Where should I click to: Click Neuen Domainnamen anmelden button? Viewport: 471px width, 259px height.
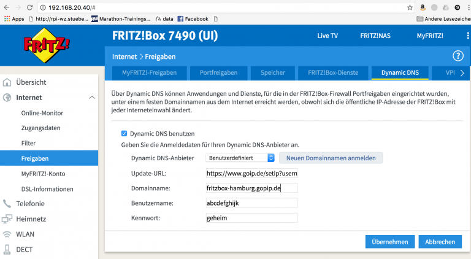(x=331, y=158)
